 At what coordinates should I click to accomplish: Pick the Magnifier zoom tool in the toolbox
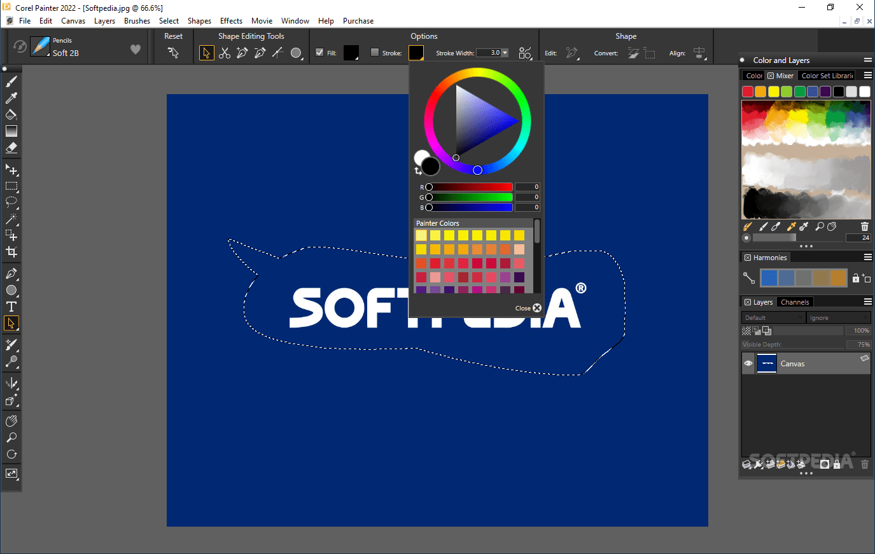[x=11, y=437]
